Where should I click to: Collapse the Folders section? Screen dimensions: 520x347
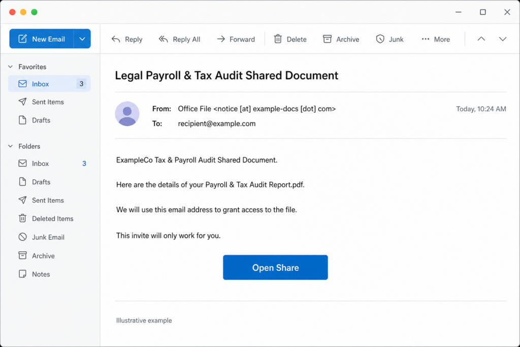10,146
